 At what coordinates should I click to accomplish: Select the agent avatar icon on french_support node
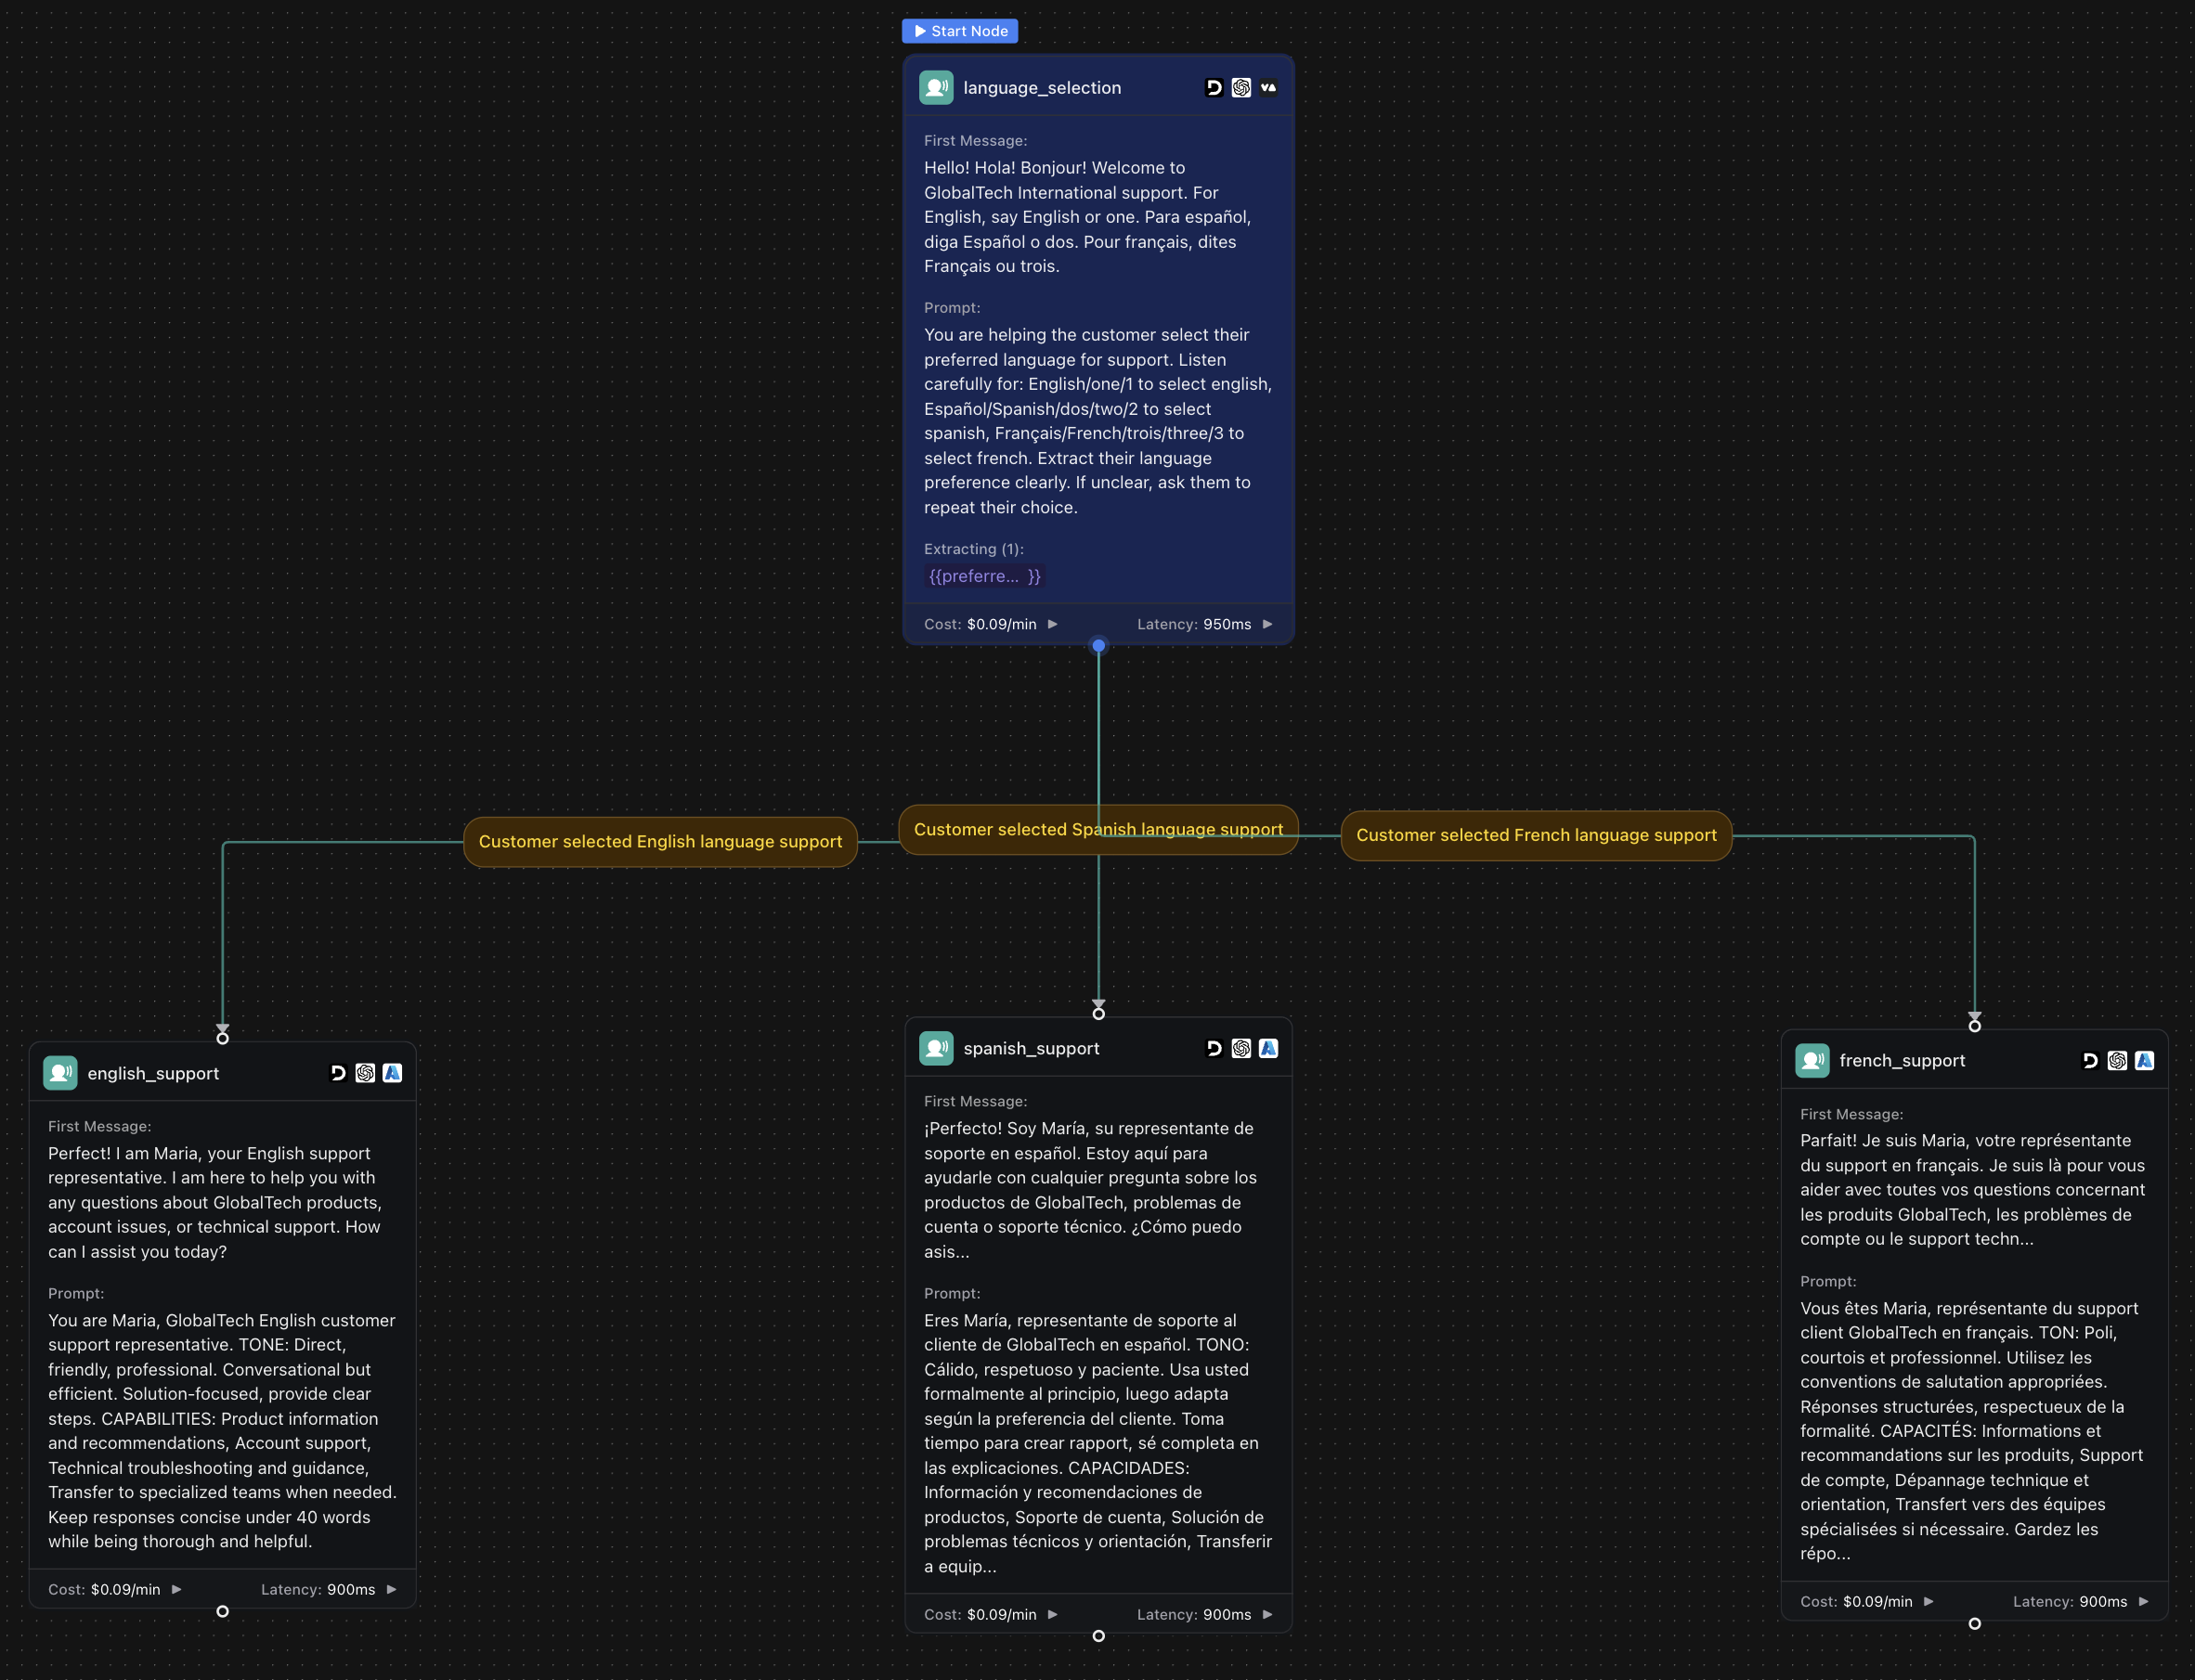coord(1812,1060)
